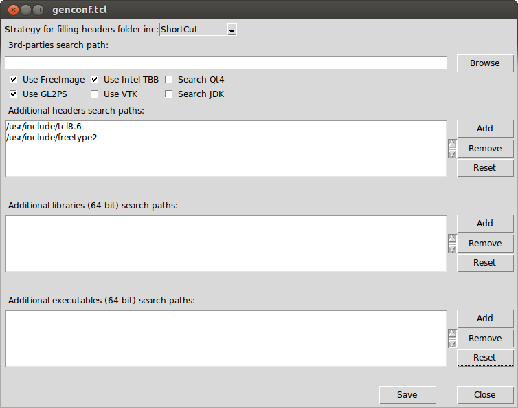Enable the Use VTK checkbox
518x408 pixels.
click(x=95, y=94)
